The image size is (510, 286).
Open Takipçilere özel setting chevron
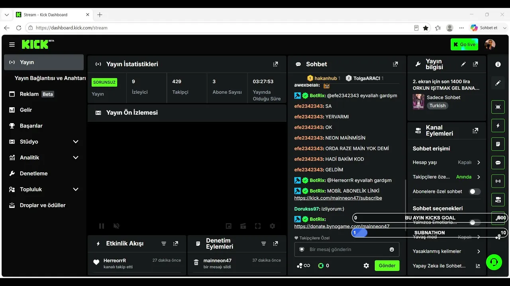(479, 177)
